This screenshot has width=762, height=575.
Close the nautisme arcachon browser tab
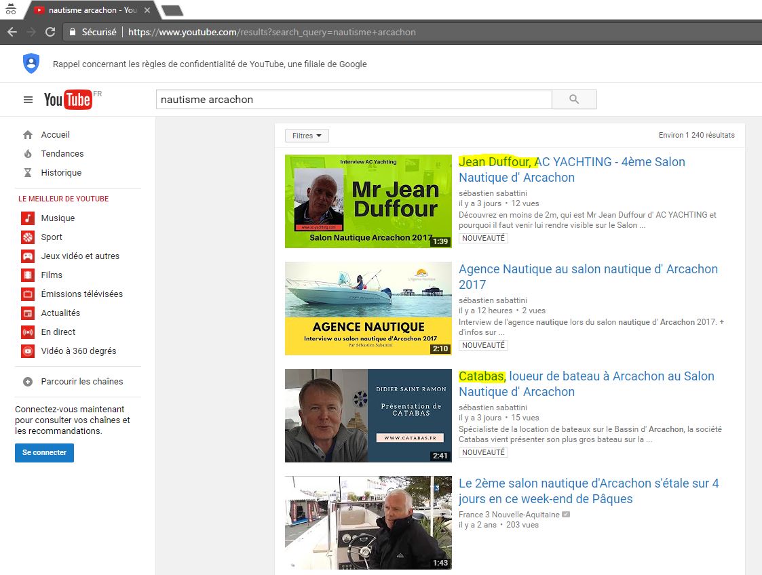tap(147, 9)
